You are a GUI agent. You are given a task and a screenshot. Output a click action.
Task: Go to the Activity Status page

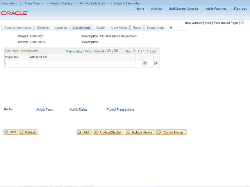click(78, 109)
